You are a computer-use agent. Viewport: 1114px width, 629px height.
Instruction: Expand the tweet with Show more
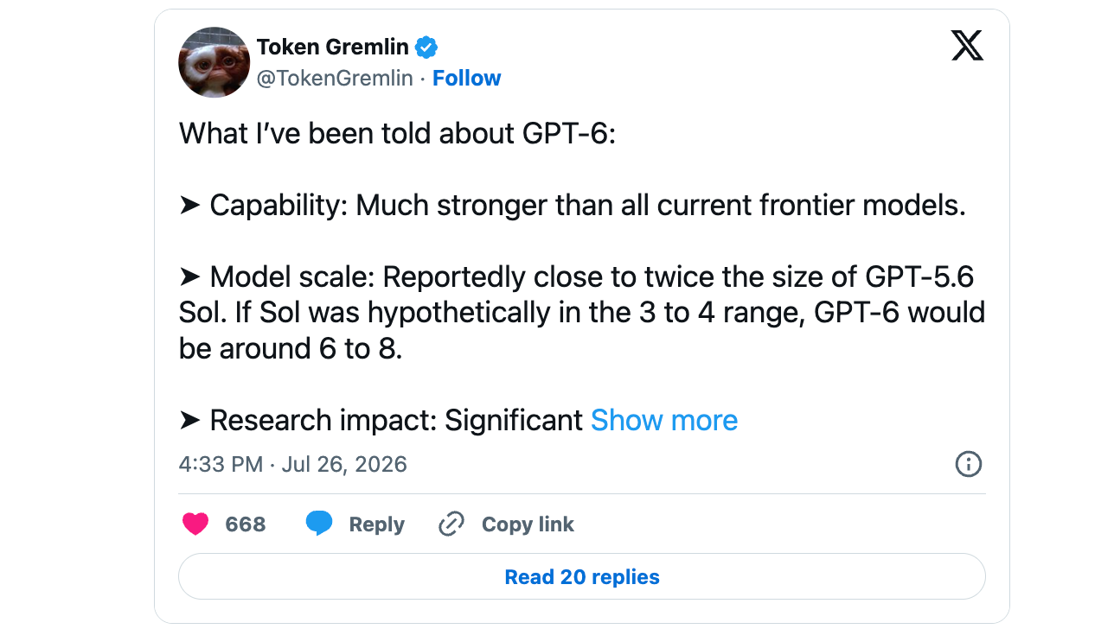pos(664,420)
